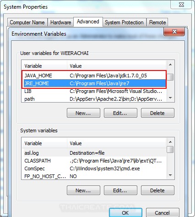Select the Advanced tab

pos(88,22)
